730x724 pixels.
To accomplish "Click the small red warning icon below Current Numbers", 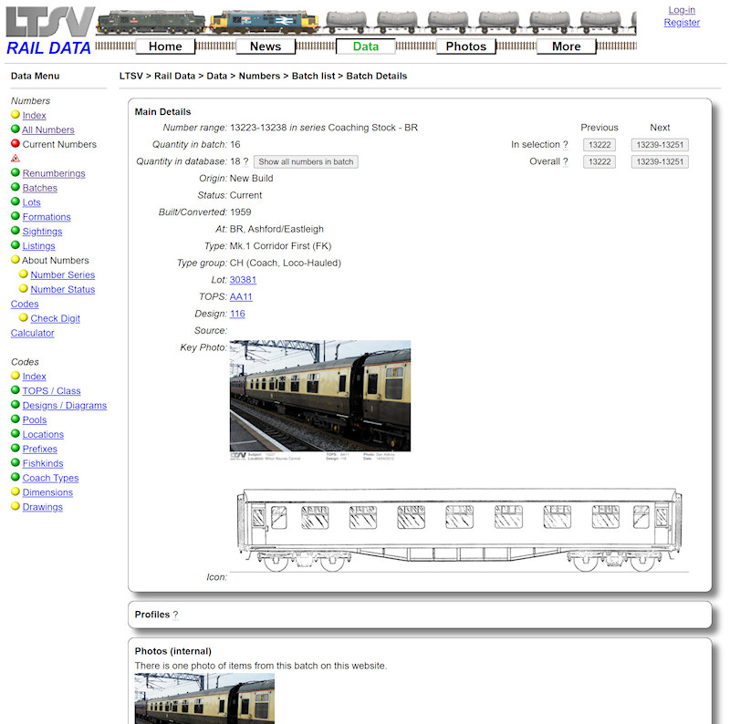I will [15, 159].
